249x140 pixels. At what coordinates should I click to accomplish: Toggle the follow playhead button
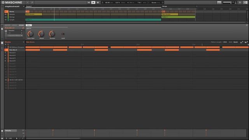pyautogui.click(x=148, y=3)
